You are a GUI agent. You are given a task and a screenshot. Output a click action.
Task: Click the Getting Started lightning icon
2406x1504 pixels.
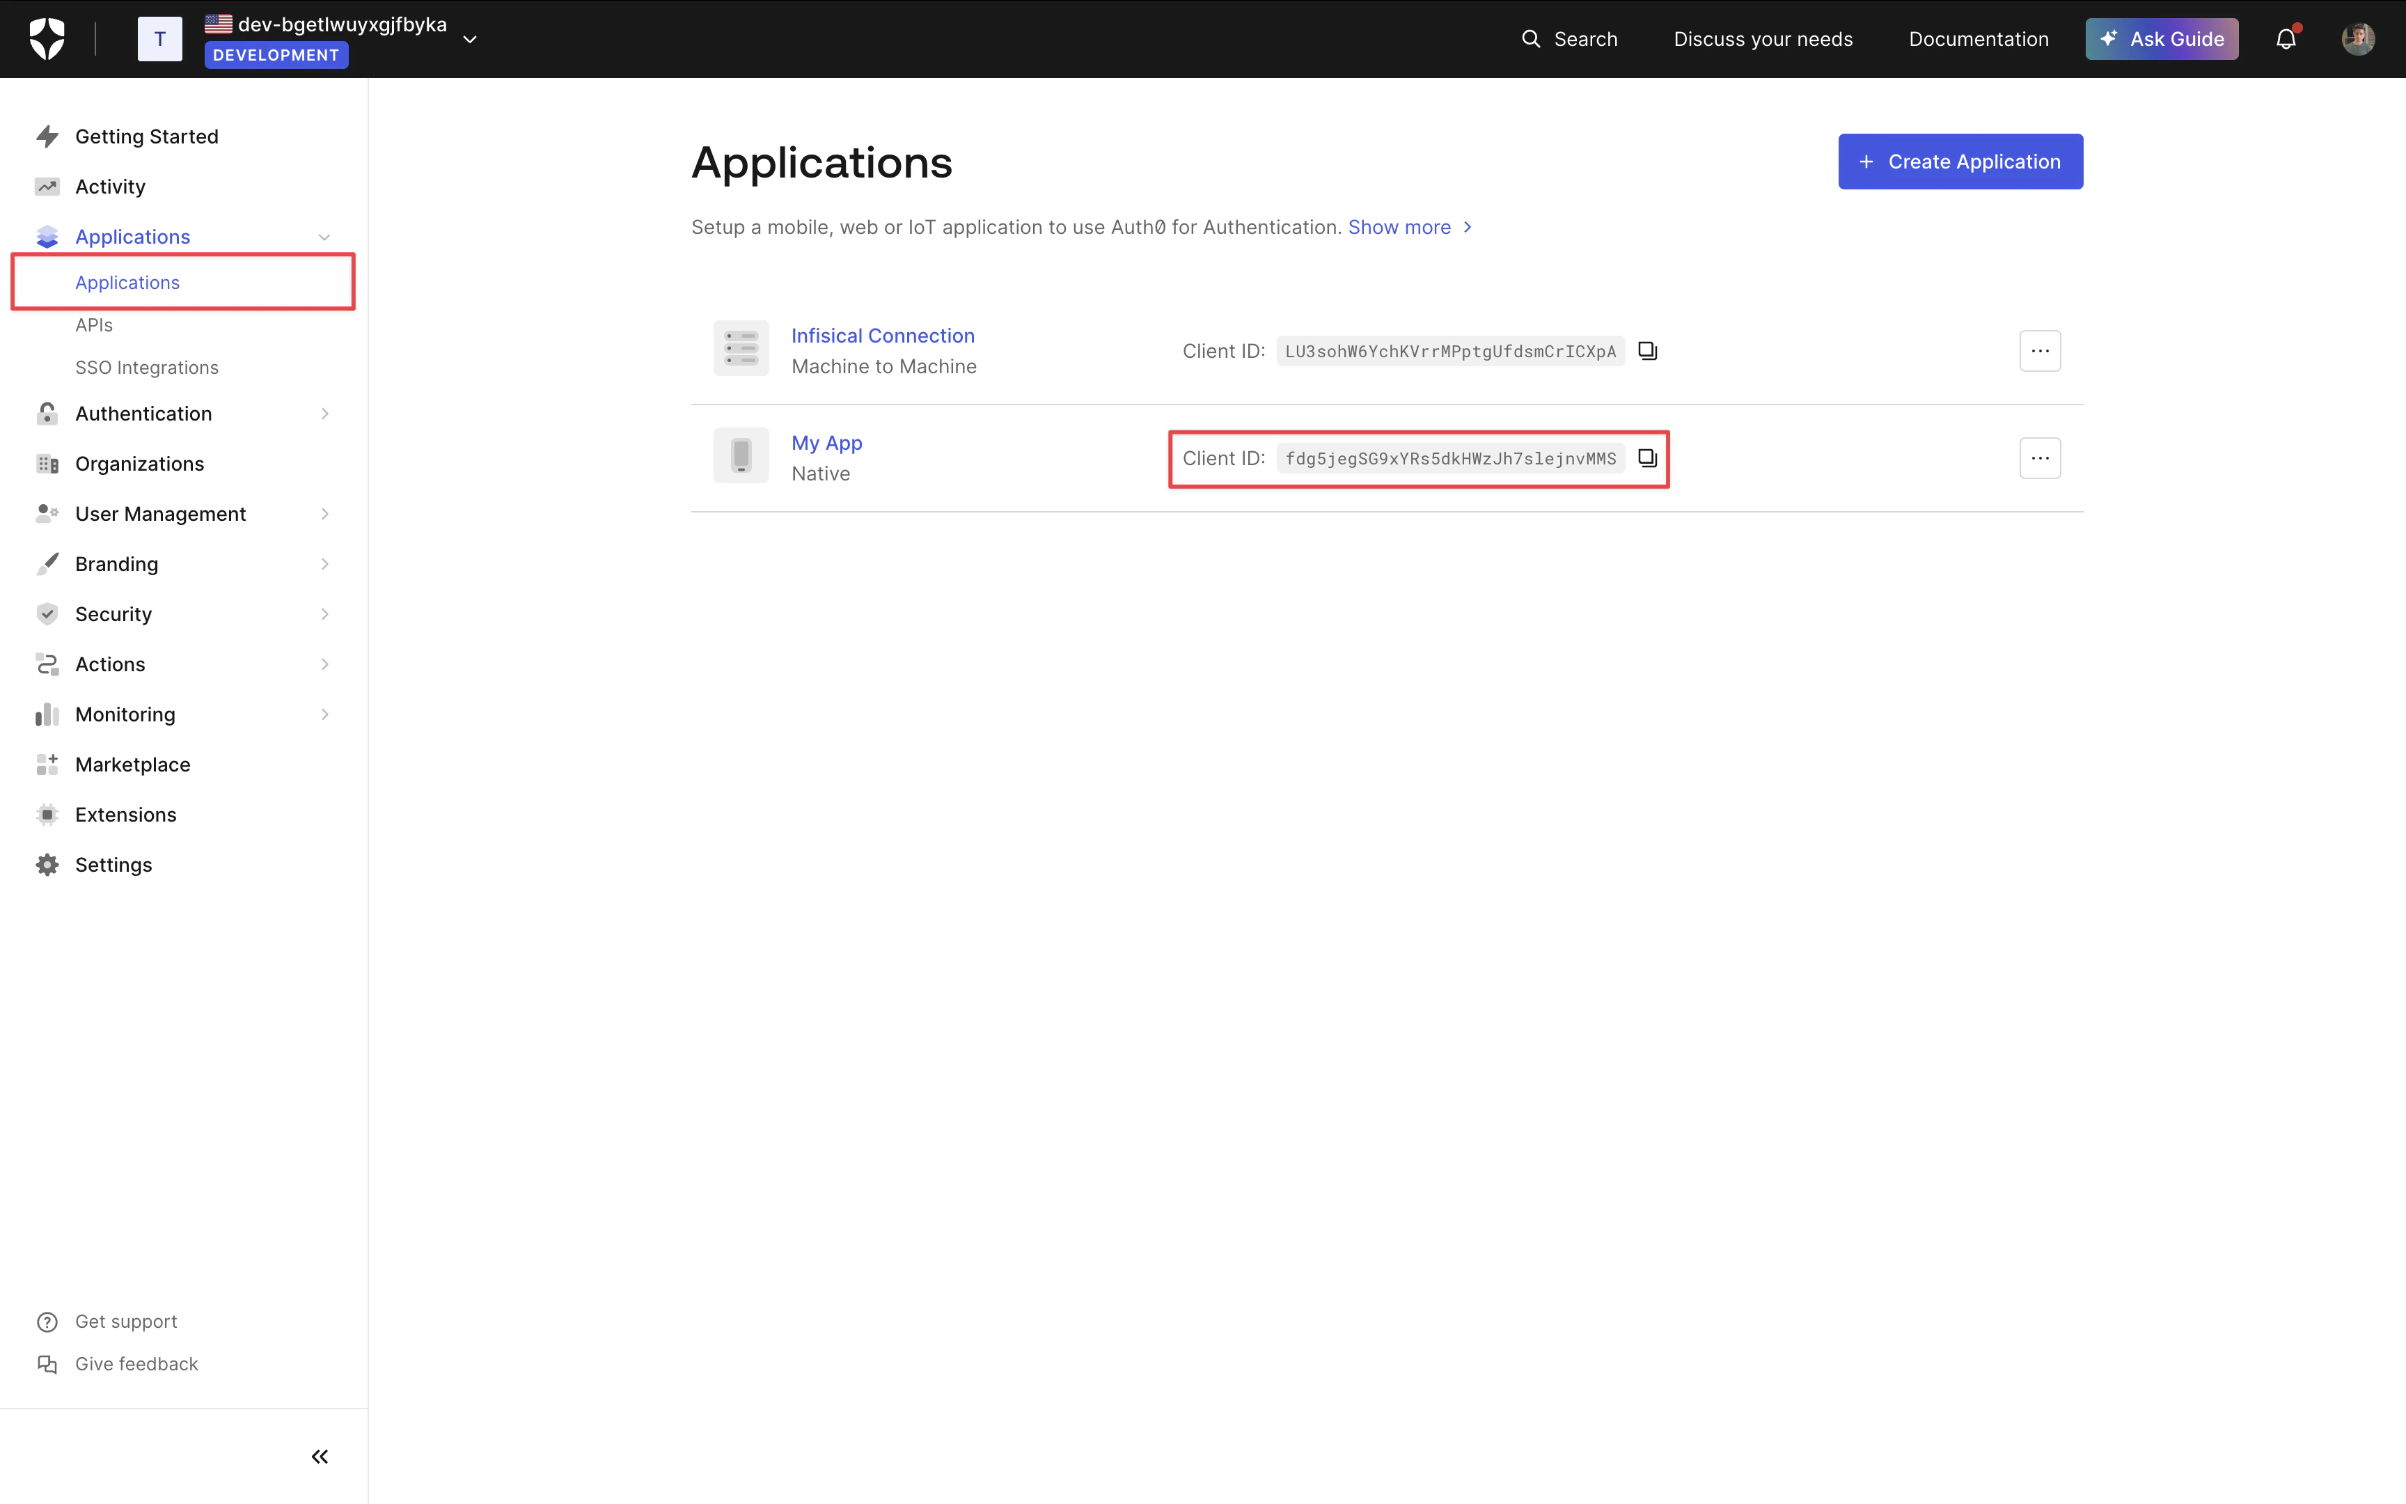[47, 136]
